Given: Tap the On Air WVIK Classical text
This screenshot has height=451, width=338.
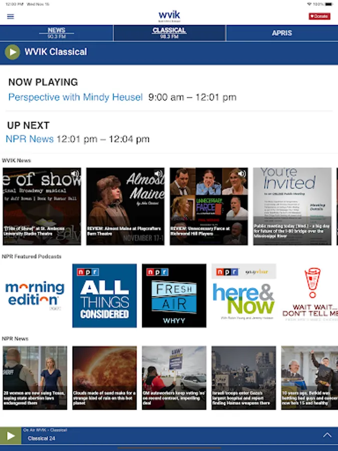Looking at the screenshot, I should coord(45,430).
